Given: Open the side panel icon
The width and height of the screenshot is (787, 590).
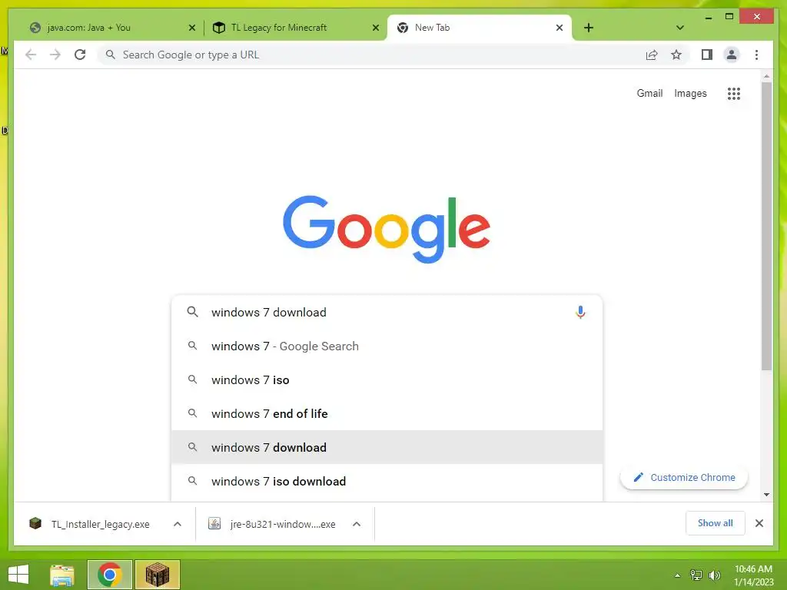Looking at the screenshot, I should pos(707,55).
